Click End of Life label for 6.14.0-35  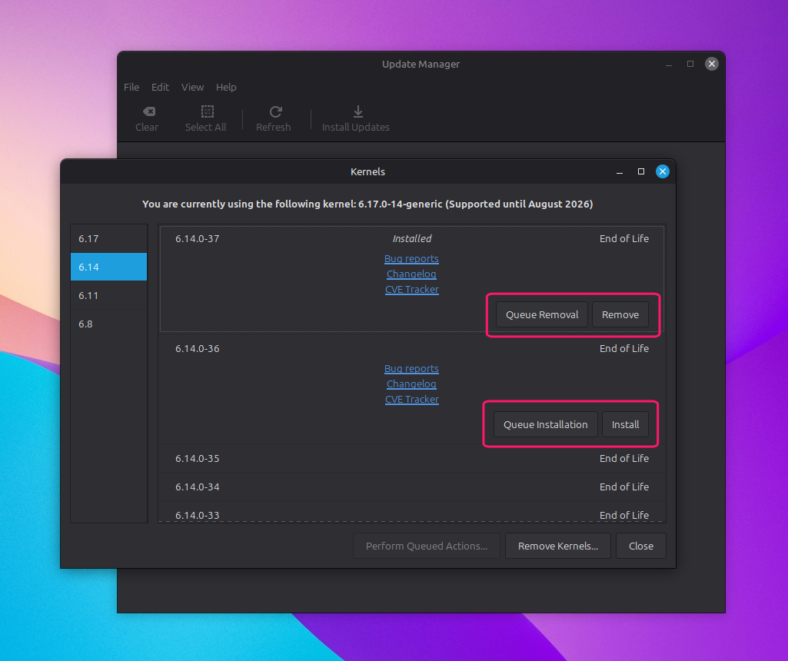coord(623,458)
